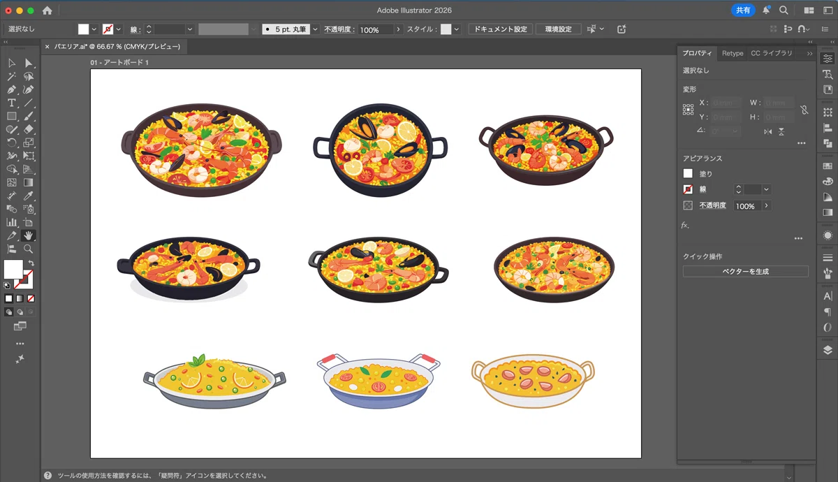Expand opacity arrow in Properties panel
The image size is (838, 482).
[766, 205]
